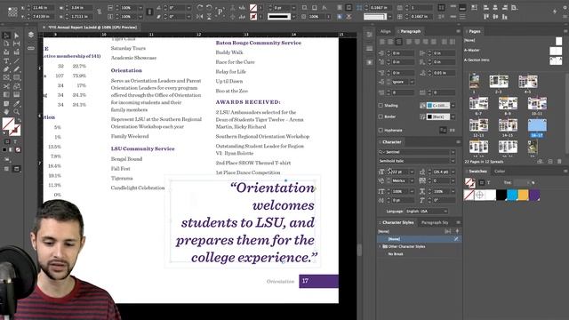
Task: Select the Rectangle Frame tool
Action: [6, 77]
